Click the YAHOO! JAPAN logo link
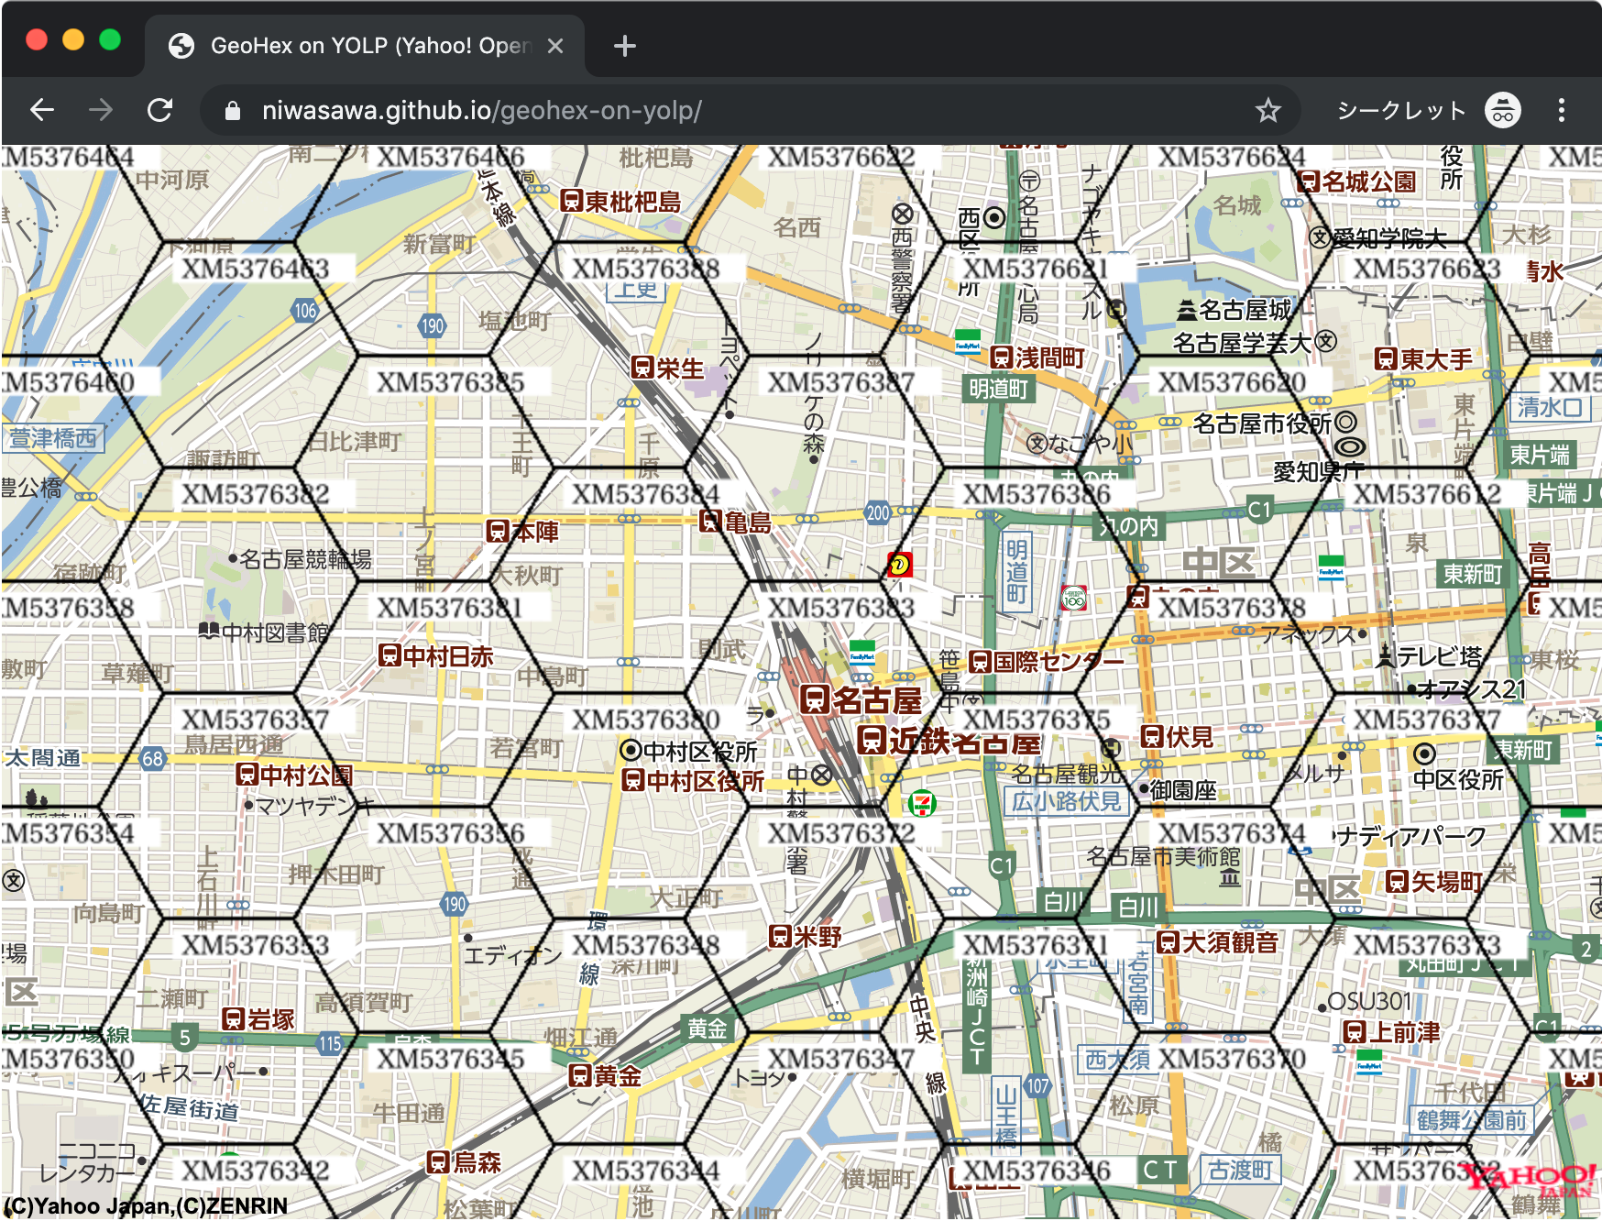 [1528, 1180]
